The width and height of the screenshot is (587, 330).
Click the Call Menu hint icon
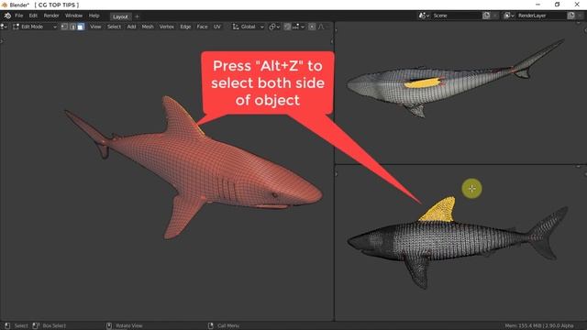[x=211, y=325]
